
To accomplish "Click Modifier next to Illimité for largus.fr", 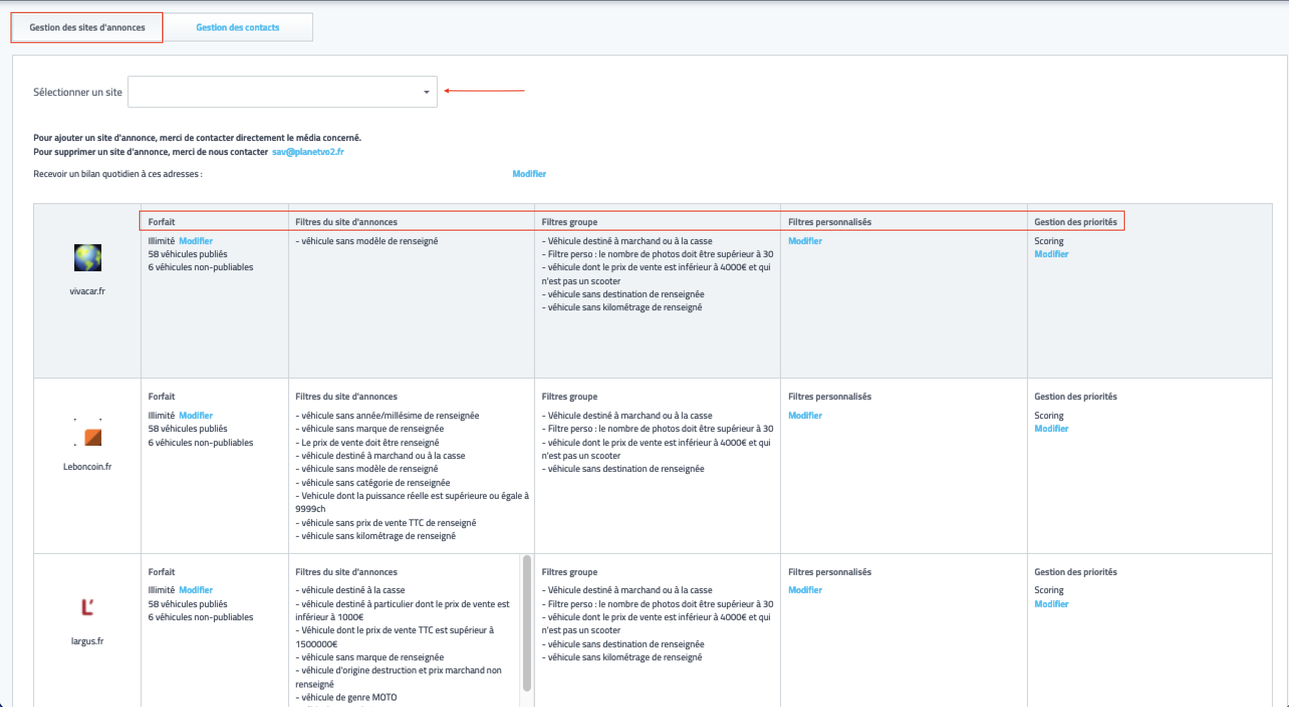I will point(196,590).
